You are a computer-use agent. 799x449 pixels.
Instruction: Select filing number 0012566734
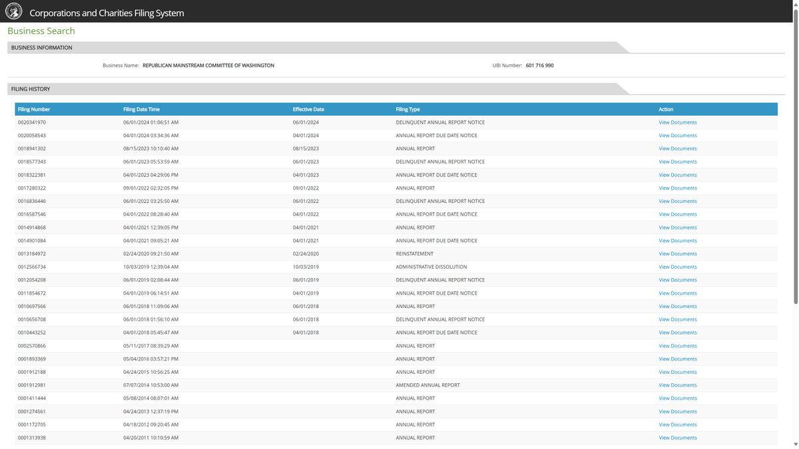(32, 267)
